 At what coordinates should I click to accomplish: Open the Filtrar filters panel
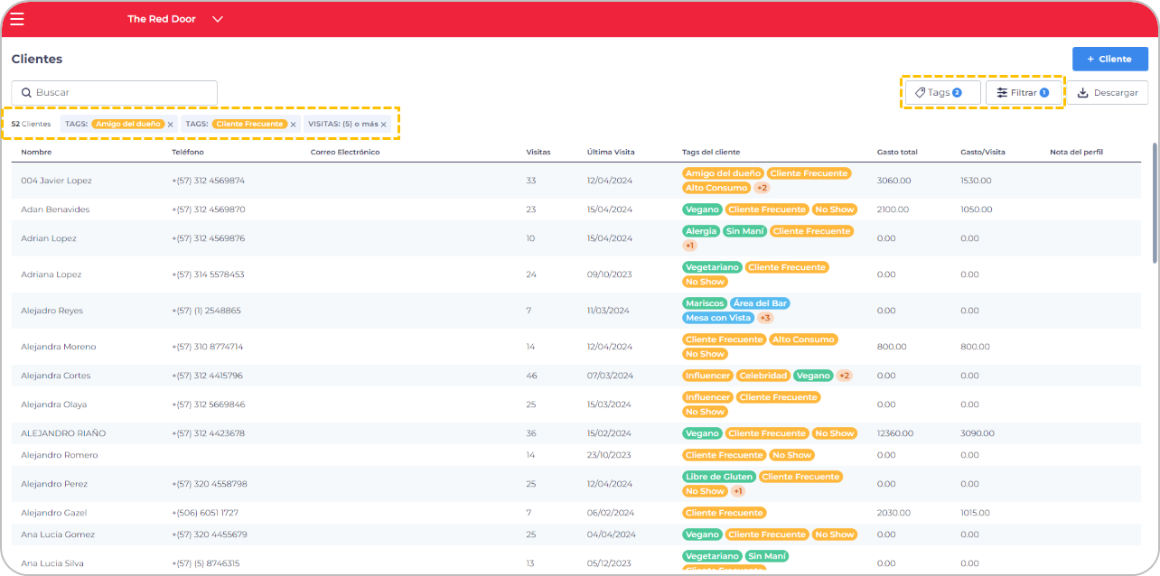click(1023, 92)
